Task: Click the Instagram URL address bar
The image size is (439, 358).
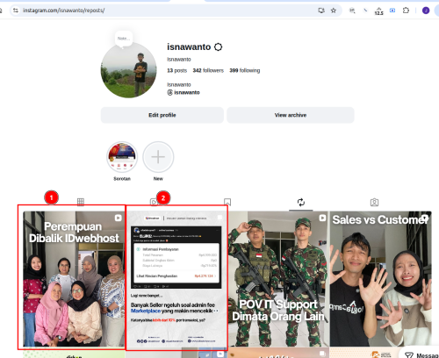Action: 169,11
